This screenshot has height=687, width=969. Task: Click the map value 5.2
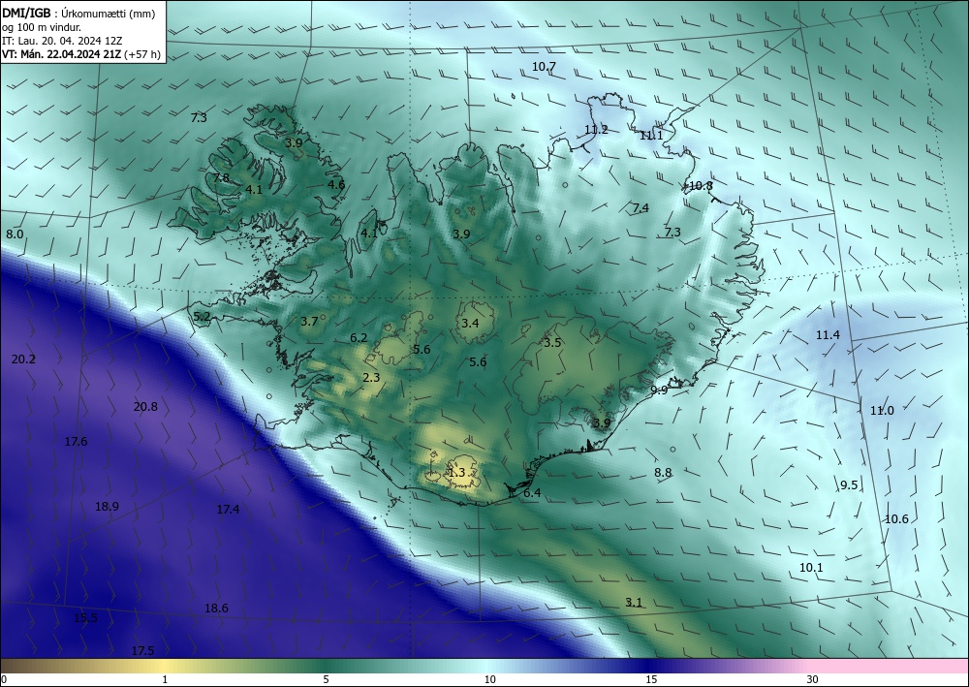click(203, 317)
